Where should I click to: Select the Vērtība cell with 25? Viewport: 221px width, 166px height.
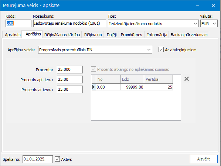(159, 87)
